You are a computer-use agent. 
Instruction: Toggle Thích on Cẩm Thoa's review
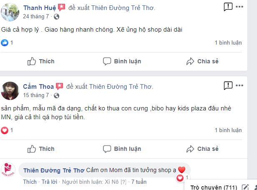[41, 149]
